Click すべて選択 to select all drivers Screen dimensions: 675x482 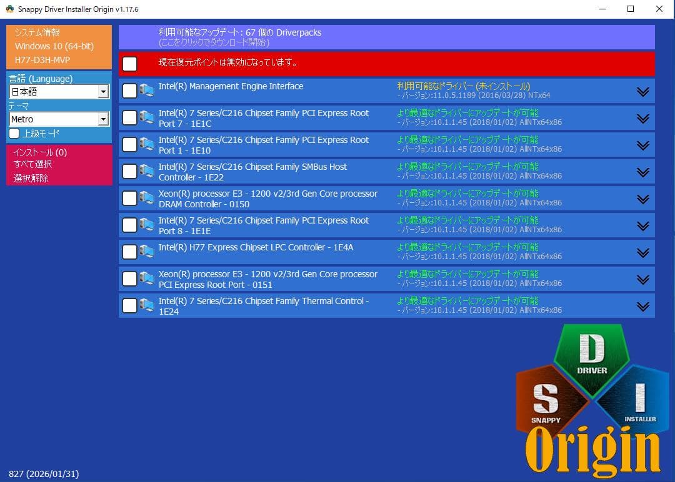click(32, 164)
